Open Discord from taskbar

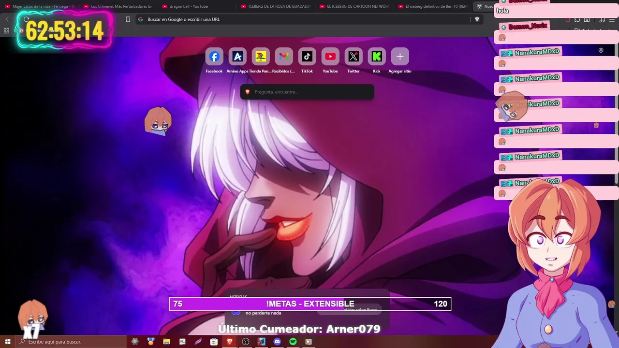(x=277, y=342)
